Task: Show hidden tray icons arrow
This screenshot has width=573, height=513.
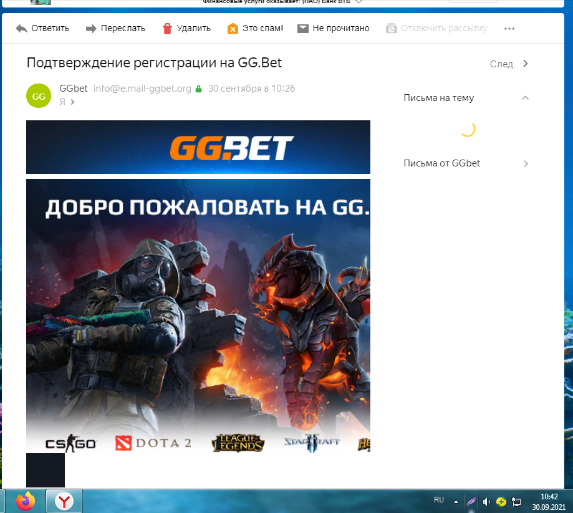Action: [456, 502]
